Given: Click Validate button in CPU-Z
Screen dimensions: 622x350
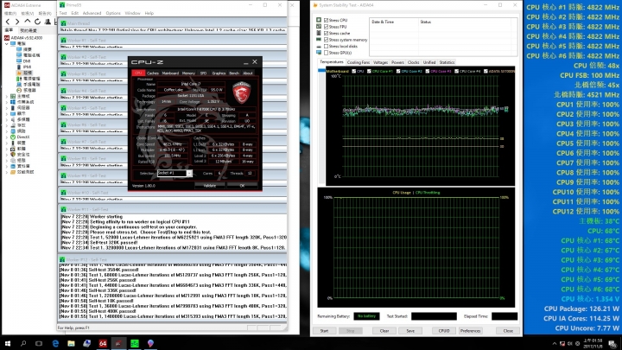Looking at the screenshot, I should (x=210, y=186).
